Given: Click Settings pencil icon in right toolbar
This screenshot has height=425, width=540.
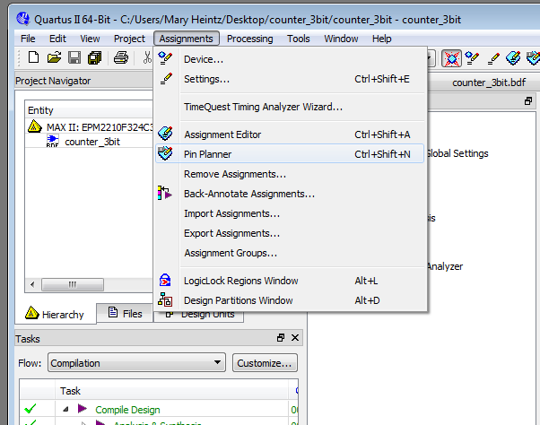Looking at the screenshot, I should pyautogui.click(x=493, y=58).
